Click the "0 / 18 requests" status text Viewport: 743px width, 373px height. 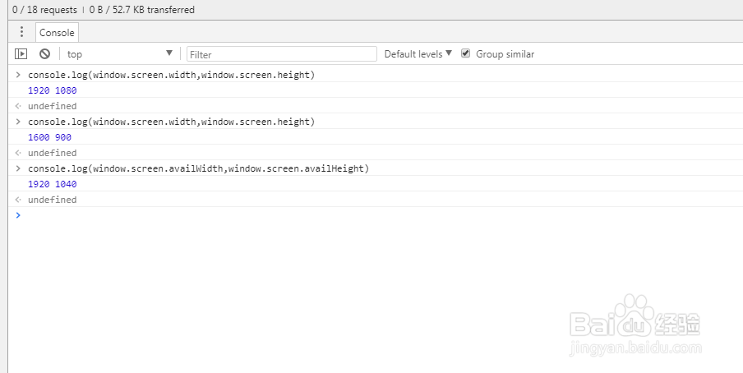point(44,10)
